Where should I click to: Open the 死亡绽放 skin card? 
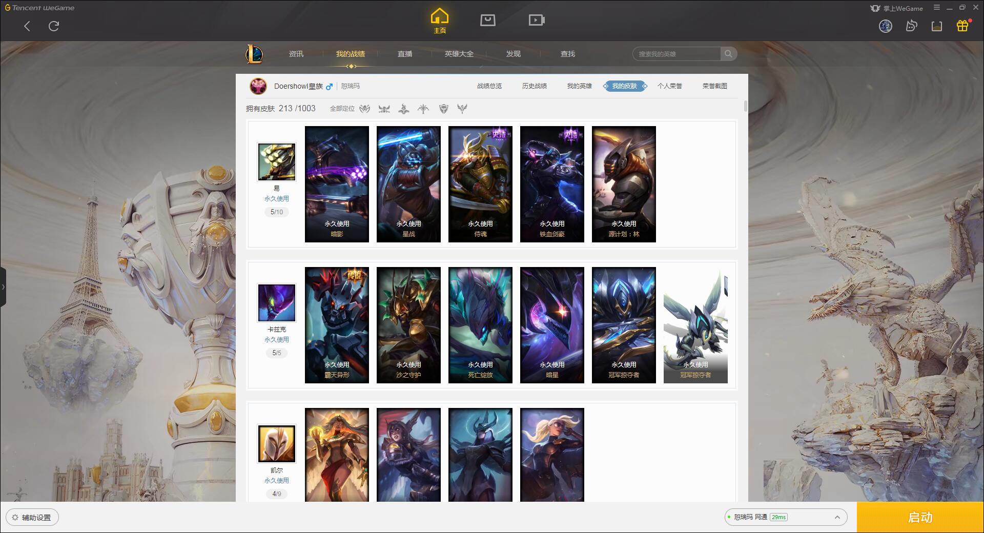[480, 325]
